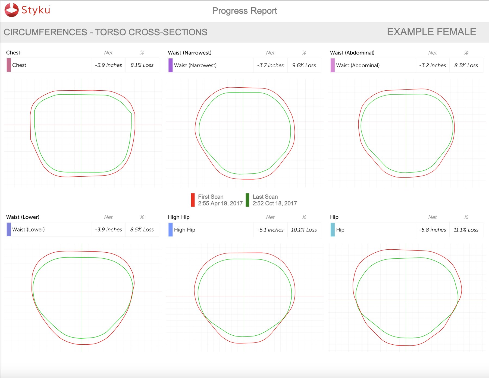Click the Styku logo icon
Viewport: 489px width, 378px height.
[11, 10]
